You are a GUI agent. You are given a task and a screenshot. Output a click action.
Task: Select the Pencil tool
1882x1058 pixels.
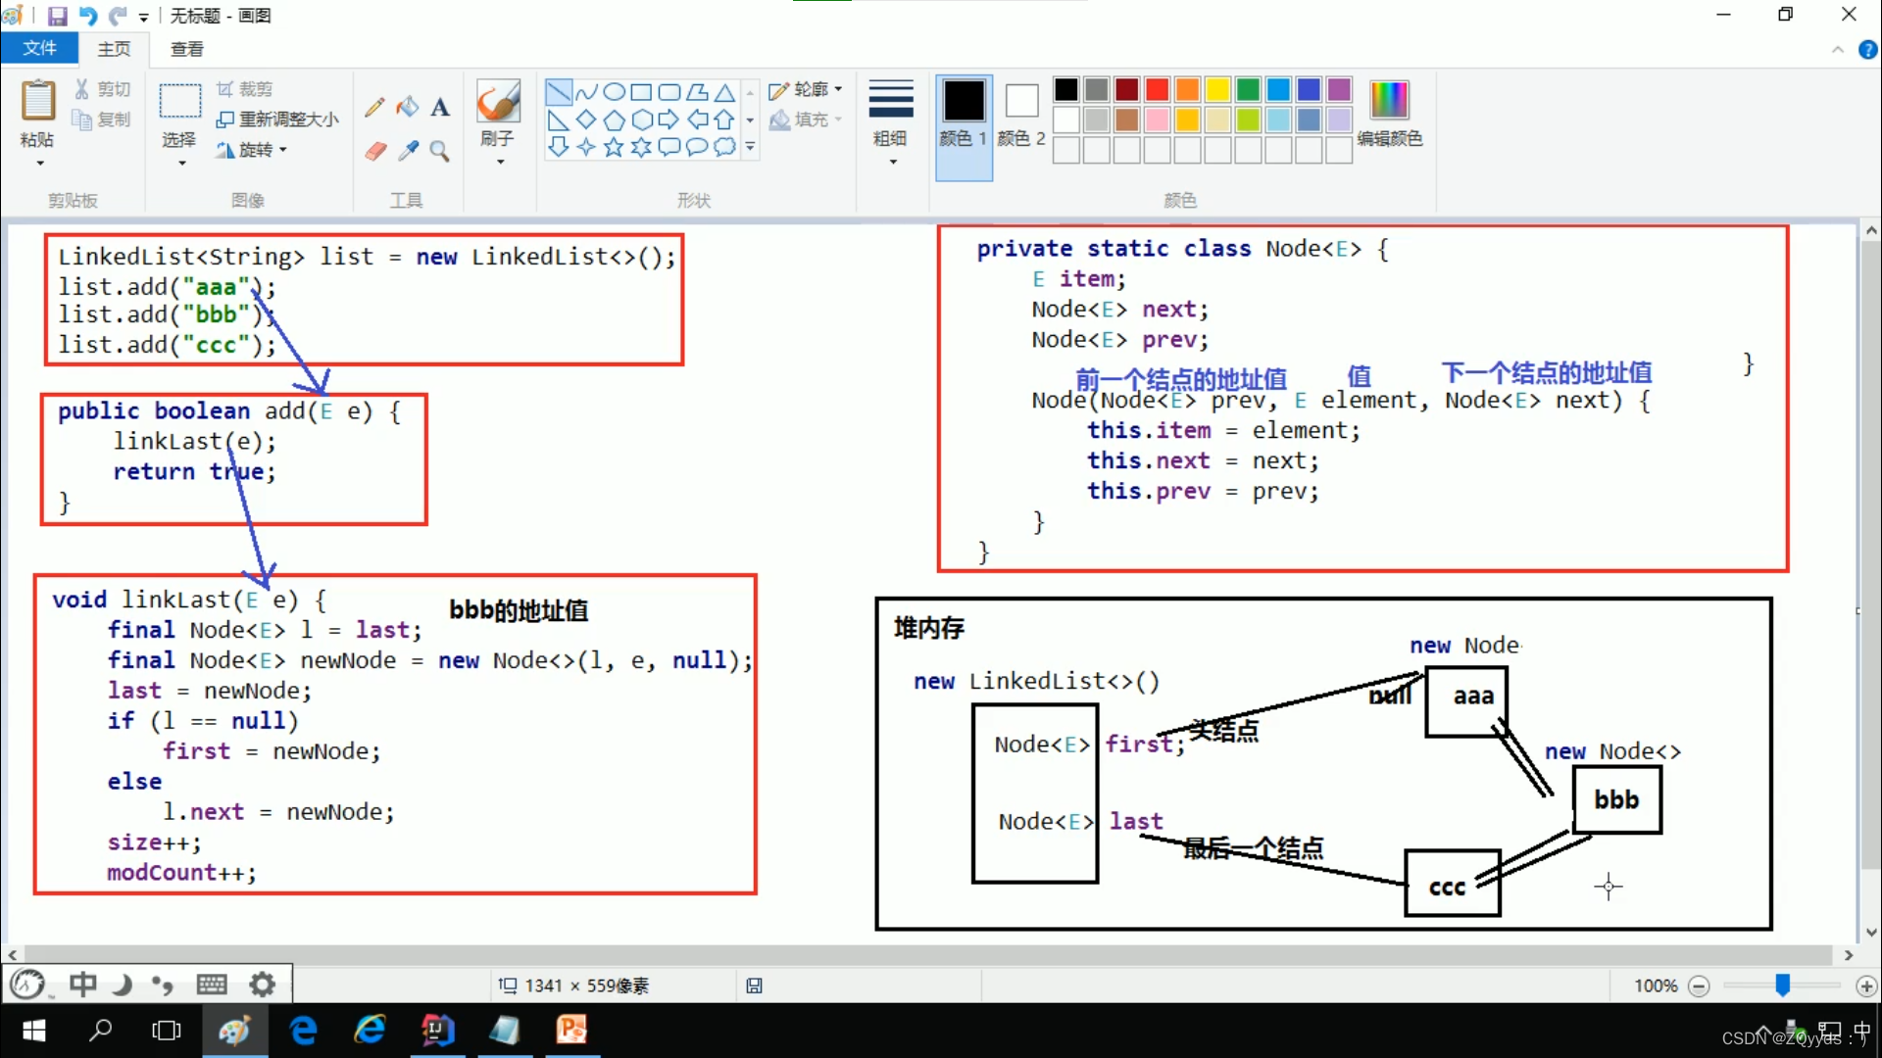tap(374, 107)
